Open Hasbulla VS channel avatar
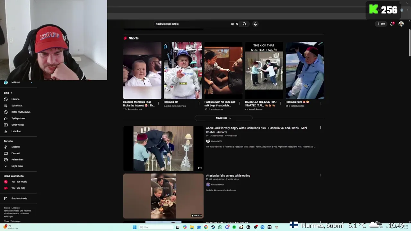The image size is (411, 231). pos(208,141)
